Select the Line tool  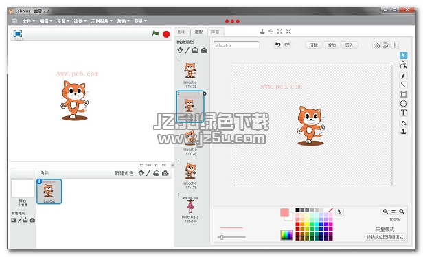pos(403,85)
